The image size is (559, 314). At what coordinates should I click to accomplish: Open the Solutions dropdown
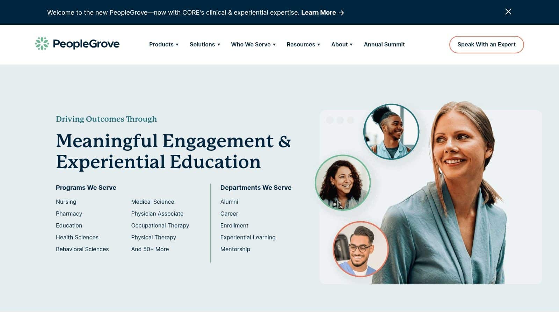[x=205, y=44]
